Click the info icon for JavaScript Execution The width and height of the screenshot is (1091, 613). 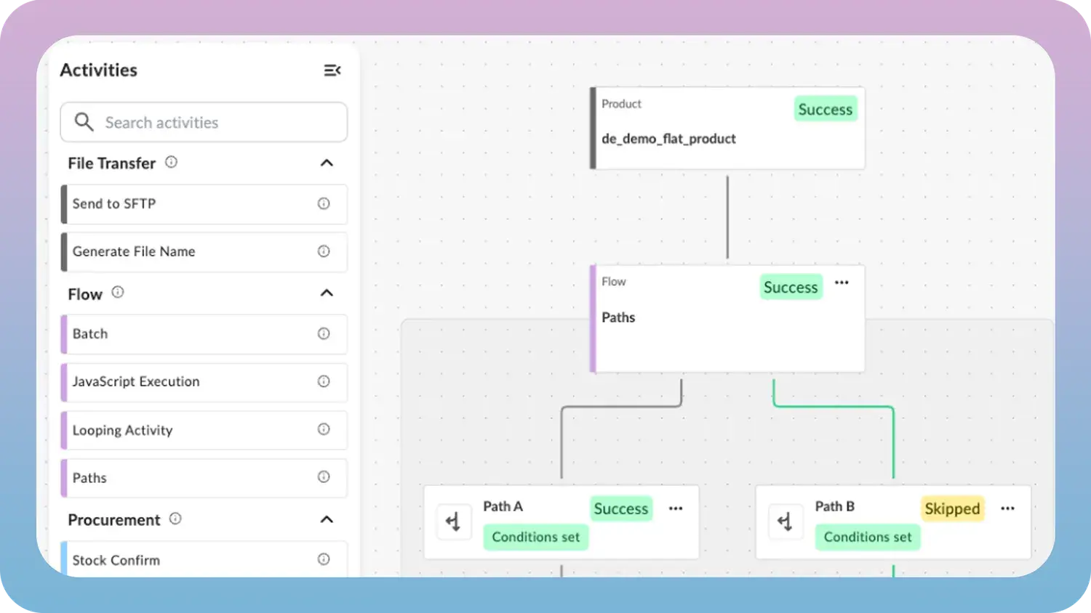[324, 381]
